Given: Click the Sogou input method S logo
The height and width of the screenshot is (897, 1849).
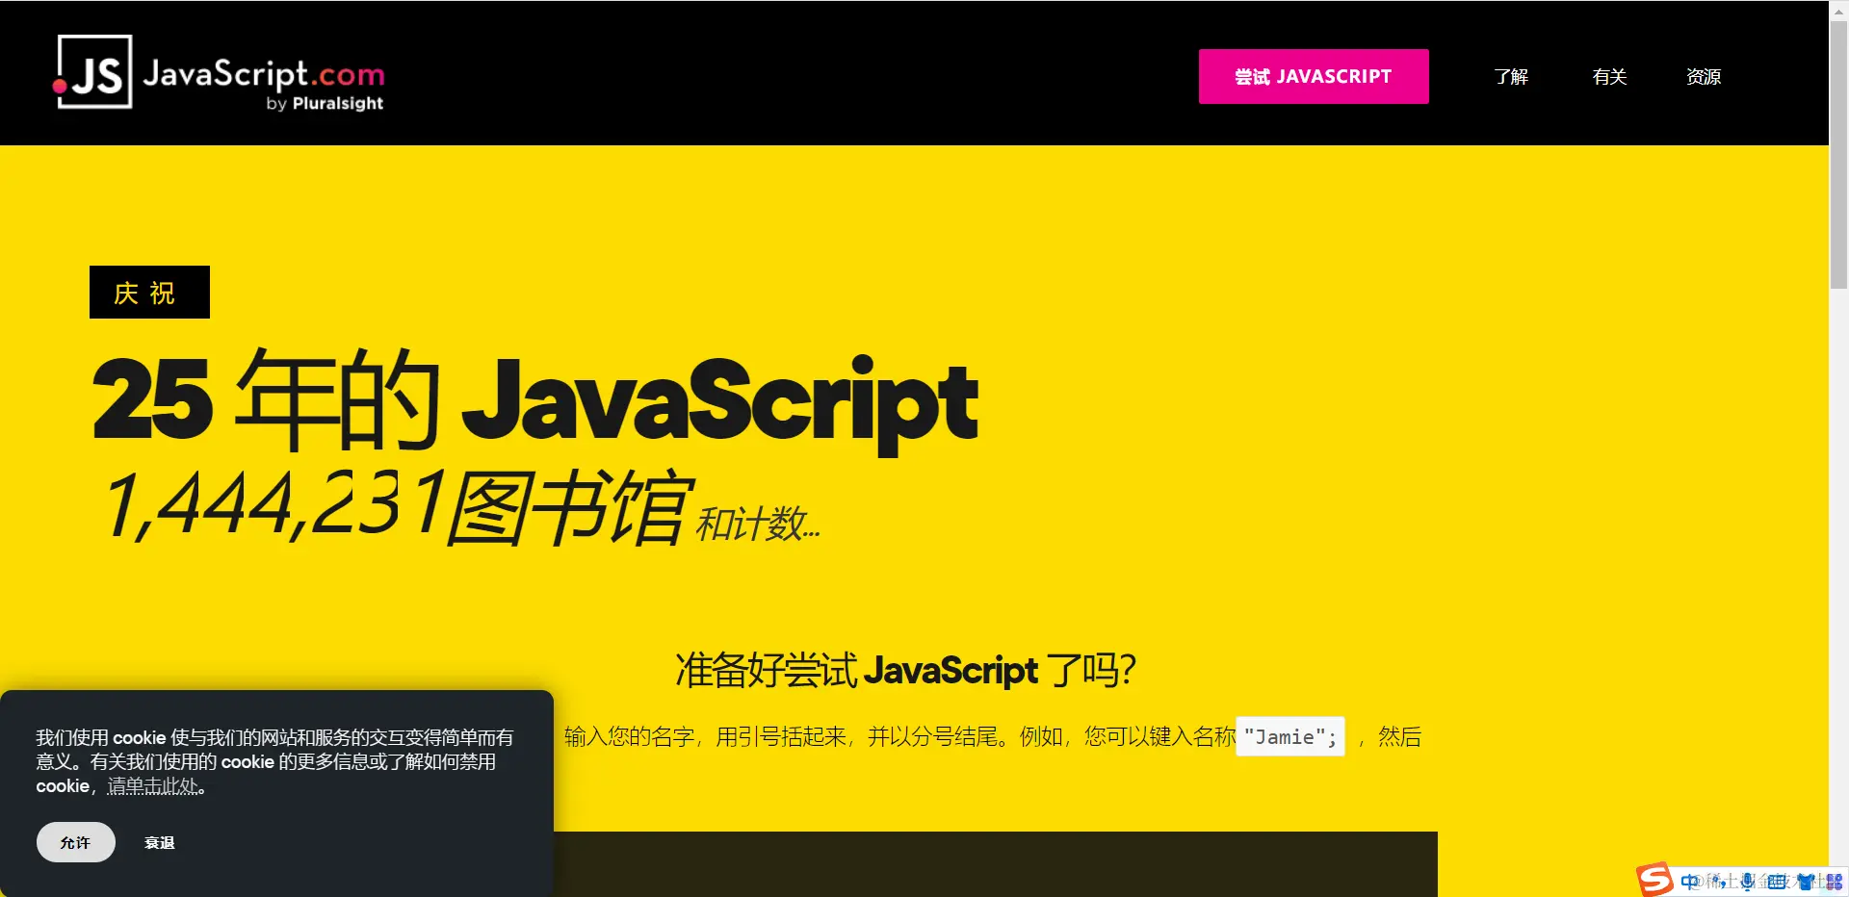Looking at the screenshot, I should (x=1655, y=880).
